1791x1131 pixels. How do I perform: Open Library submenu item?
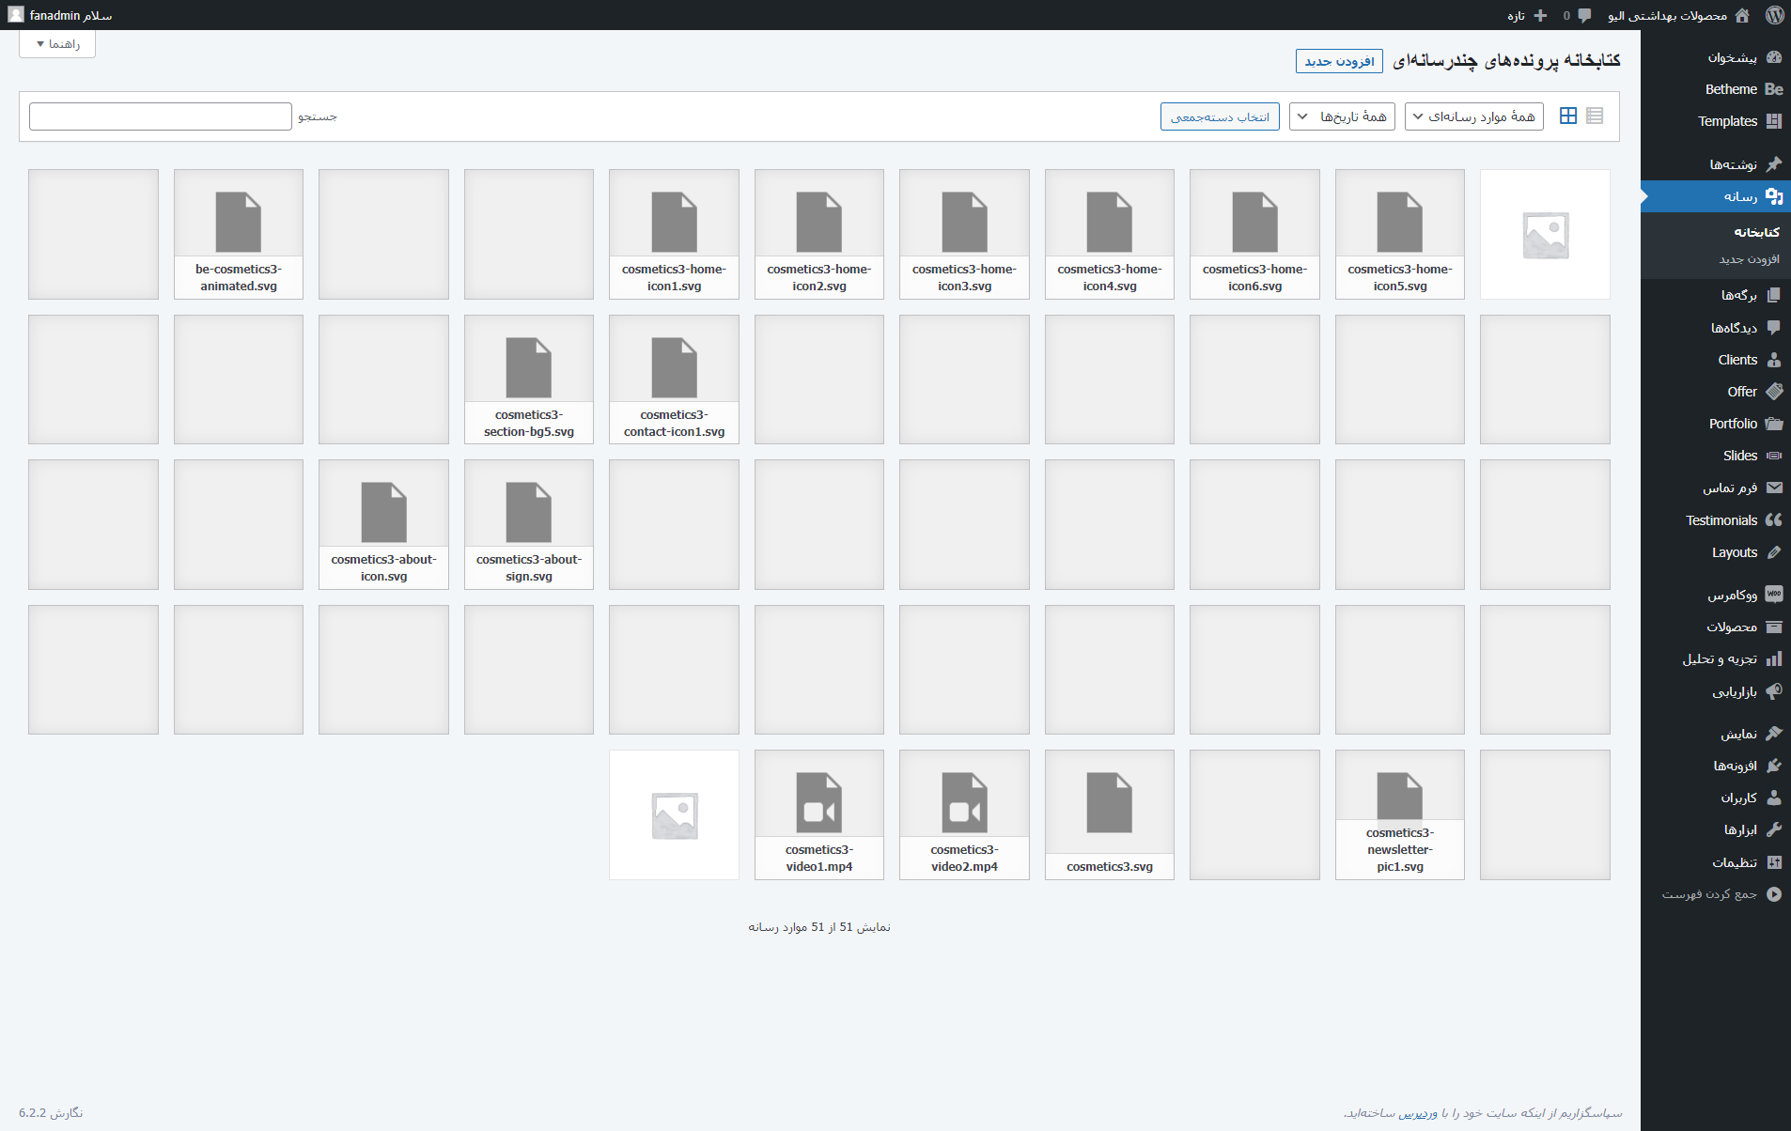[x=1756, y=232]
